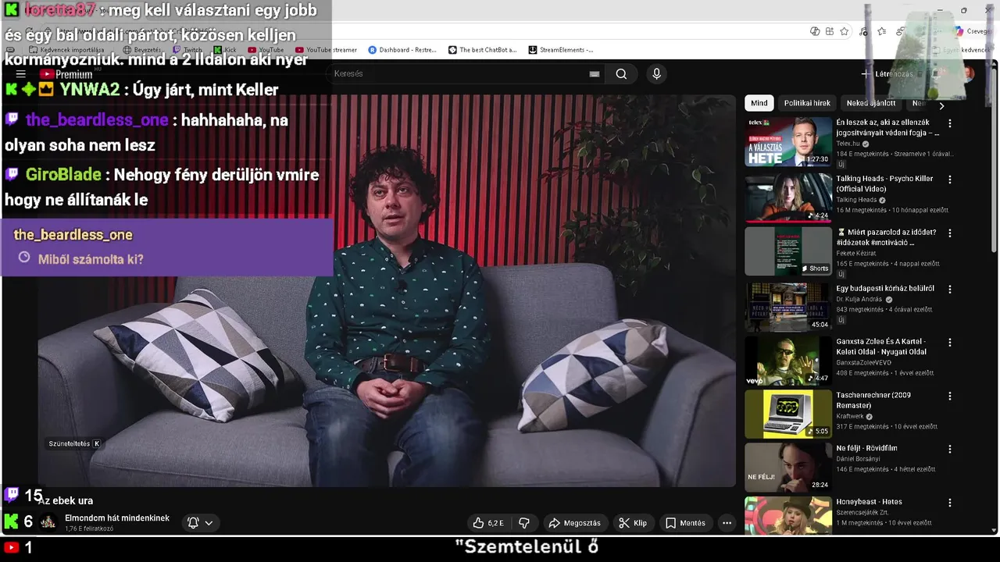
Task: Open options for Talking Heads video
Action: click(950, 180)
